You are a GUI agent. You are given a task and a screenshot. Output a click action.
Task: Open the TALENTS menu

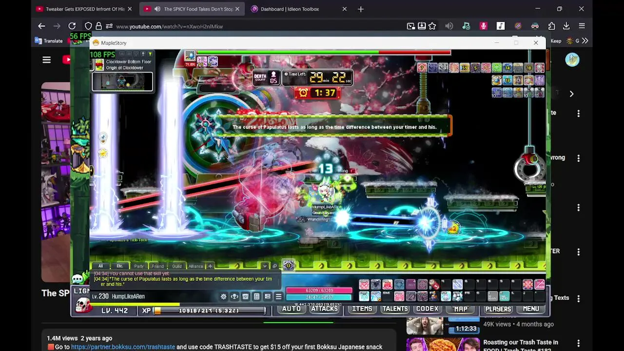click(x=395, y=309)
